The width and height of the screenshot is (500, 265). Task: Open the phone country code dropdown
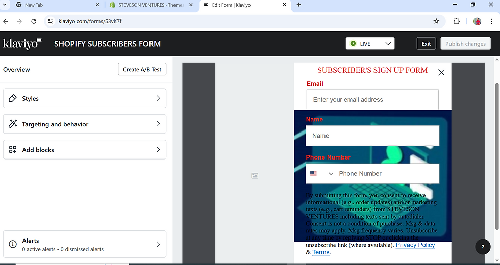331,174
